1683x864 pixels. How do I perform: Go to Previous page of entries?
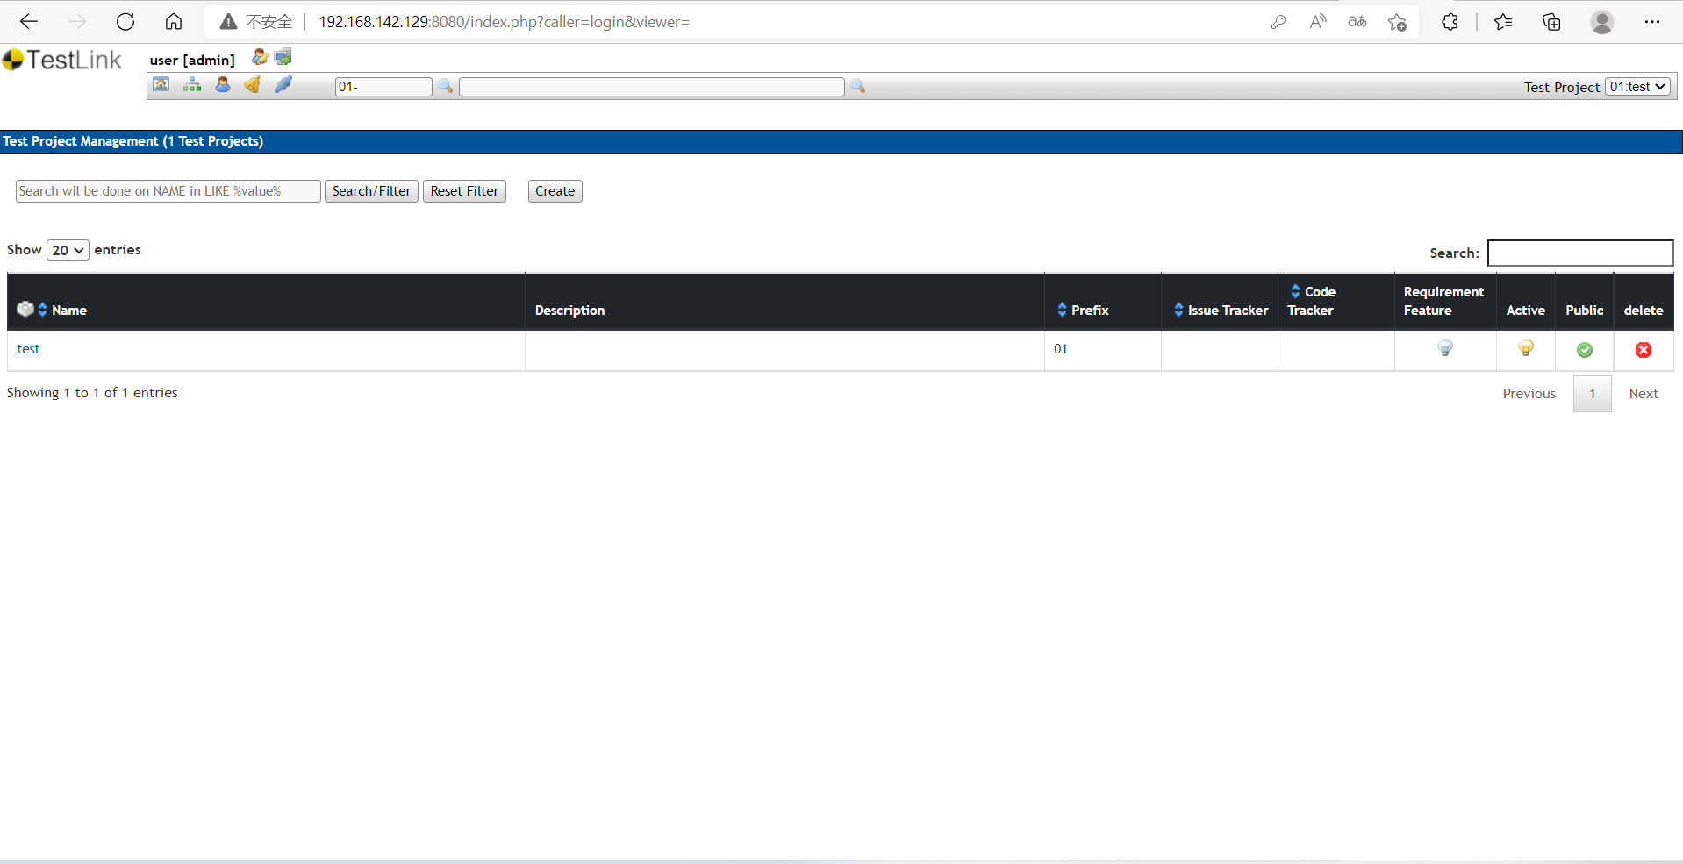(1529, 394)
